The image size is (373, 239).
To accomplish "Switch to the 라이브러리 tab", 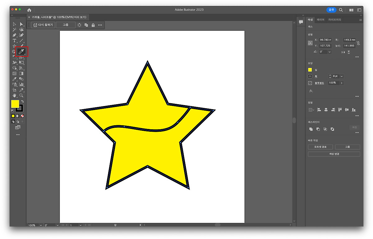I will click(x=334, y=20).
